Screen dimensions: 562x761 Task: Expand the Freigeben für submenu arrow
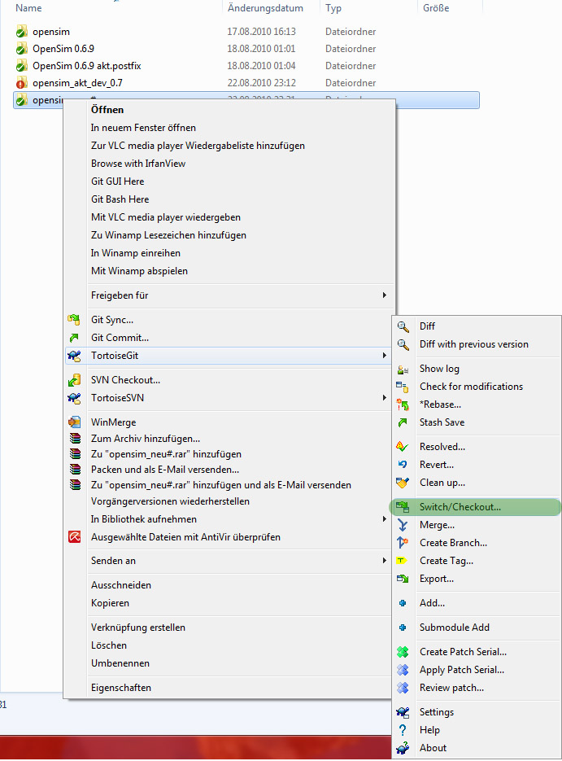pyautogui.click(x=384, y=295)
